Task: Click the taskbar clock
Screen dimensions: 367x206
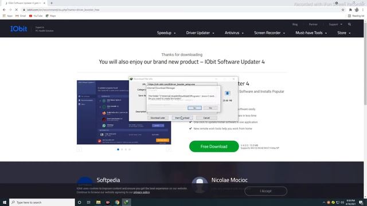Action: click(350, 202)
